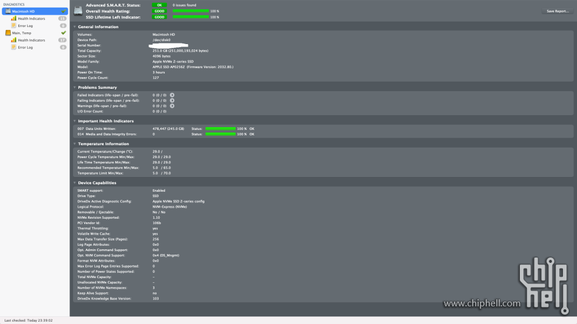Click the 15 badge on Macintosh HD Health Indicators
The image size is (577, 324).
62,18
